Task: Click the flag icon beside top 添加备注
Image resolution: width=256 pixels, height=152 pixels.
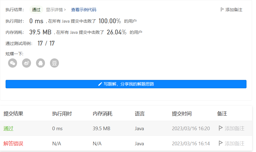Action: click(222, 9)
